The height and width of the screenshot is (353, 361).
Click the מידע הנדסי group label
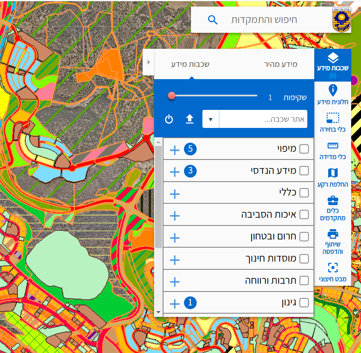(273, 171)
